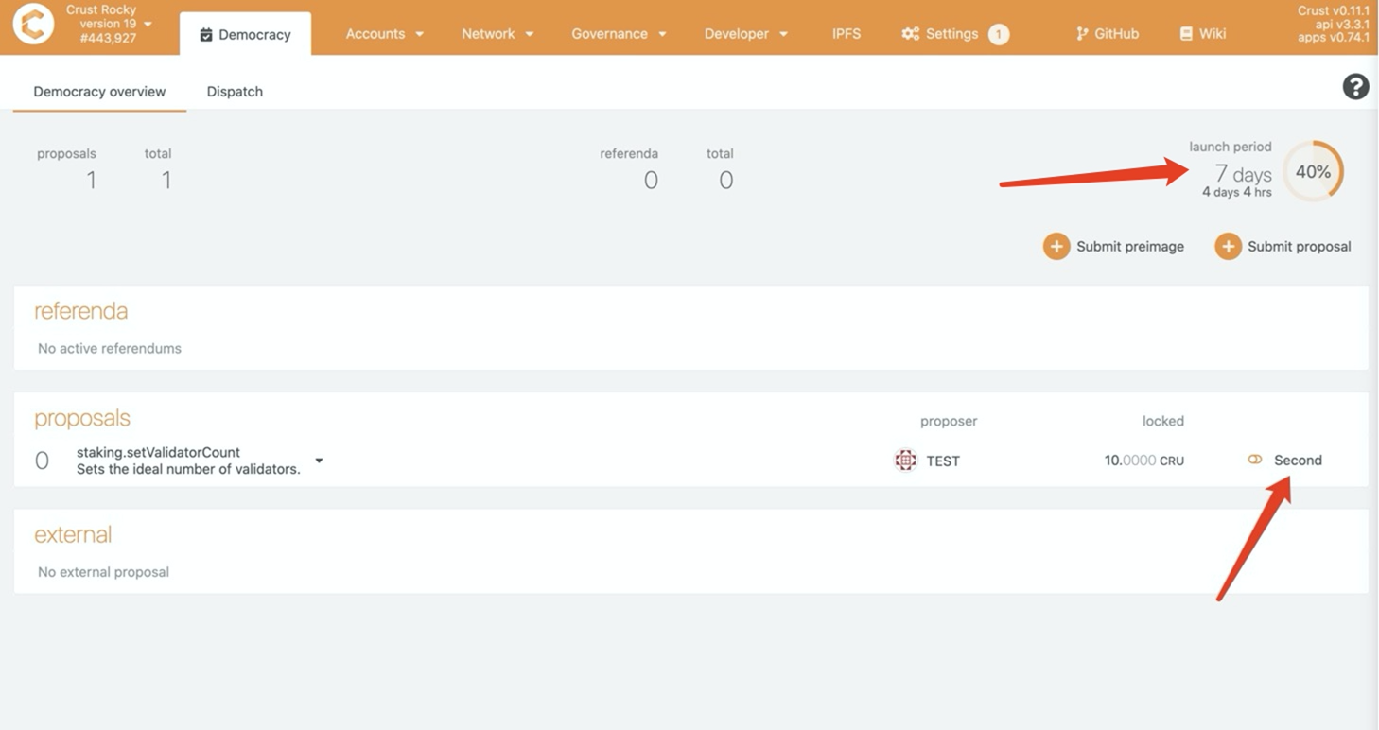Click the Submit proposal button
The width and height of the screenshot is (1379, 730).
pyautogui.click(x=1283, y=247)
